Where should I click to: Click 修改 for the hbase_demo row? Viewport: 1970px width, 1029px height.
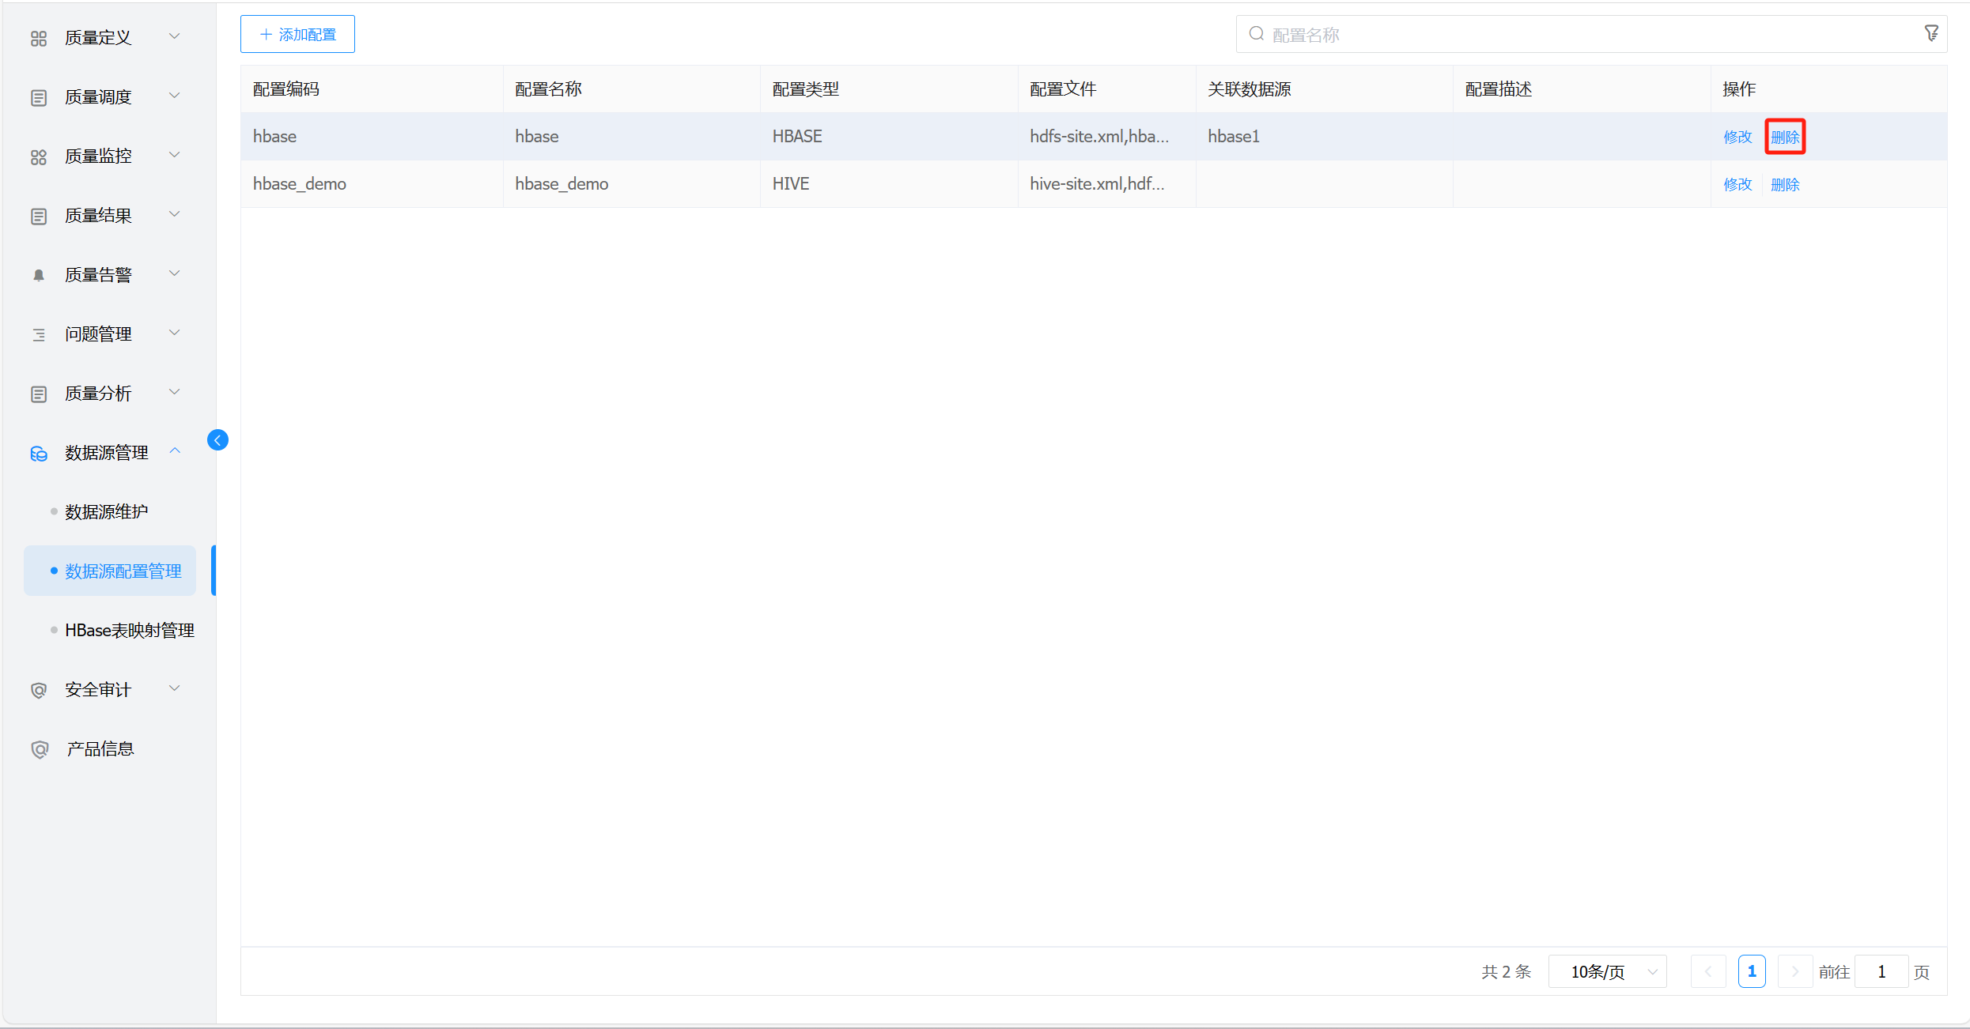pos(1737,184)
